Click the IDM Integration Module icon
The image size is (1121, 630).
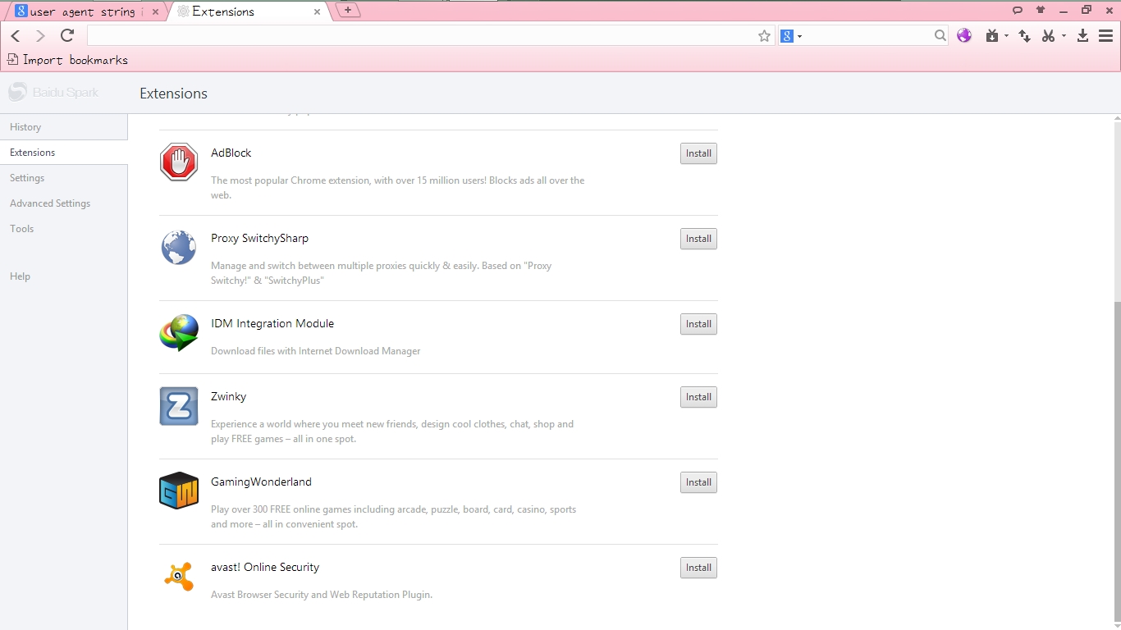click(x=179, y=333)
